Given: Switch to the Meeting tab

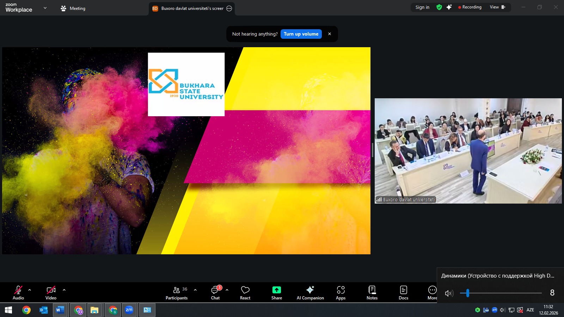Looking at the screenshot, I should pos(73,8).
